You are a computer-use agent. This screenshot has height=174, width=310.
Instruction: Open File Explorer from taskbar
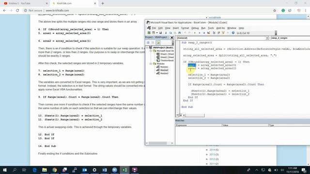[x=45, y=170]
